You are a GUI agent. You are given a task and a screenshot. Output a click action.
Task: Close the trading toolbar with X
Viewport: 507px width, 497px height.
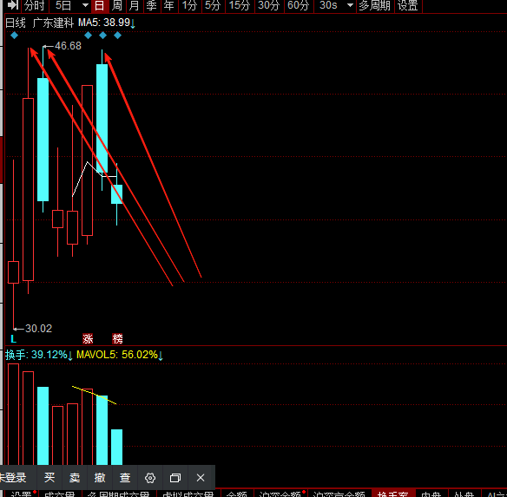click(x=201, y=478)
